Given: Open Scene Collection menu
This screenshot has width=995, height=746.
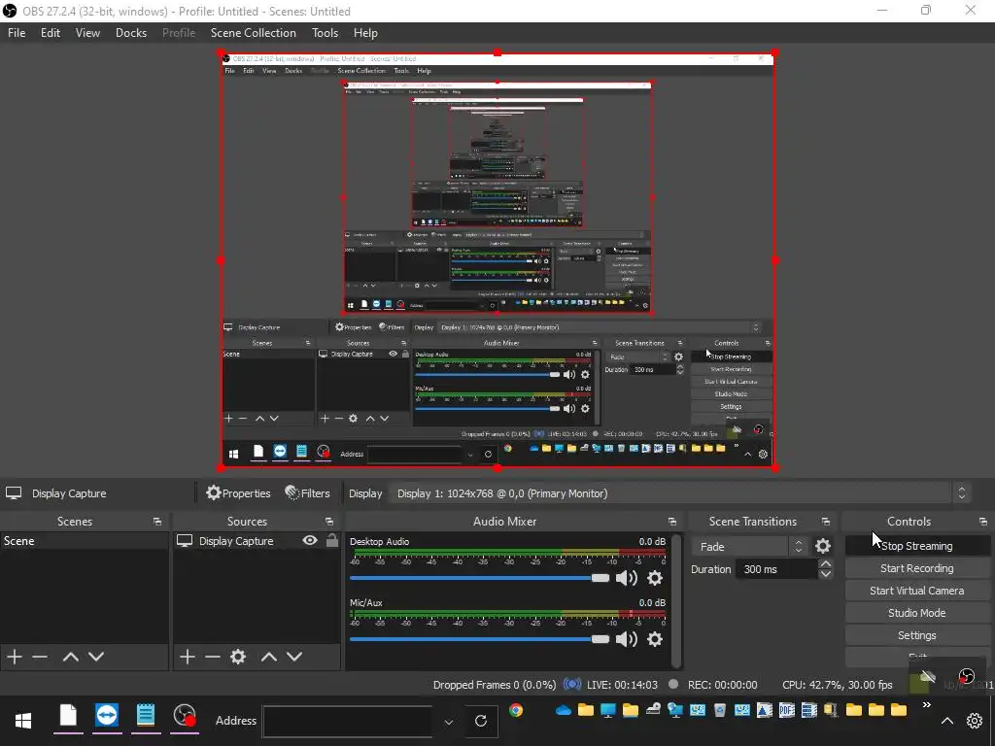Looking at the screenshot, I should (x=254, y=33).
